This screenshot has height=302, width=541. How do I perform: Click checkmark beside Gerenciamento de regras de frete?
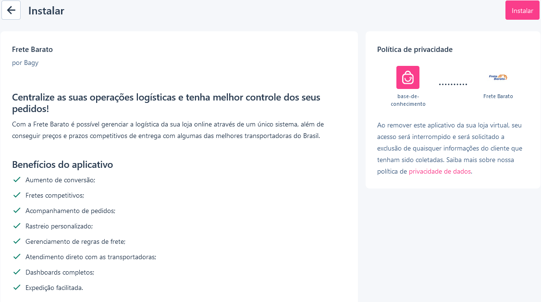pos(17,241)
